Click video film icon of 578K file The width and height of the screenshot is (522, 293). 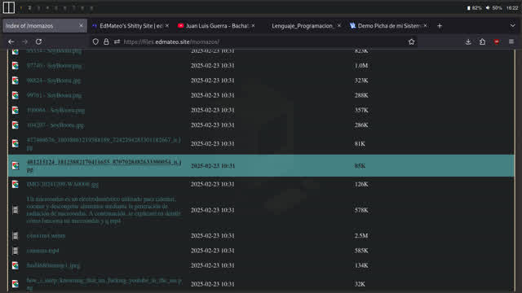(x=15, y=210)
